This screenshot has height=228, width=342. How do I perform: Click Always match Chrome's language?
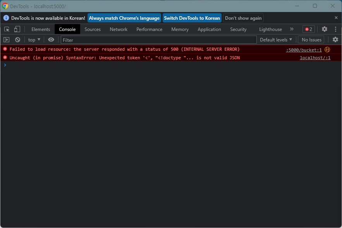[124, 18]
